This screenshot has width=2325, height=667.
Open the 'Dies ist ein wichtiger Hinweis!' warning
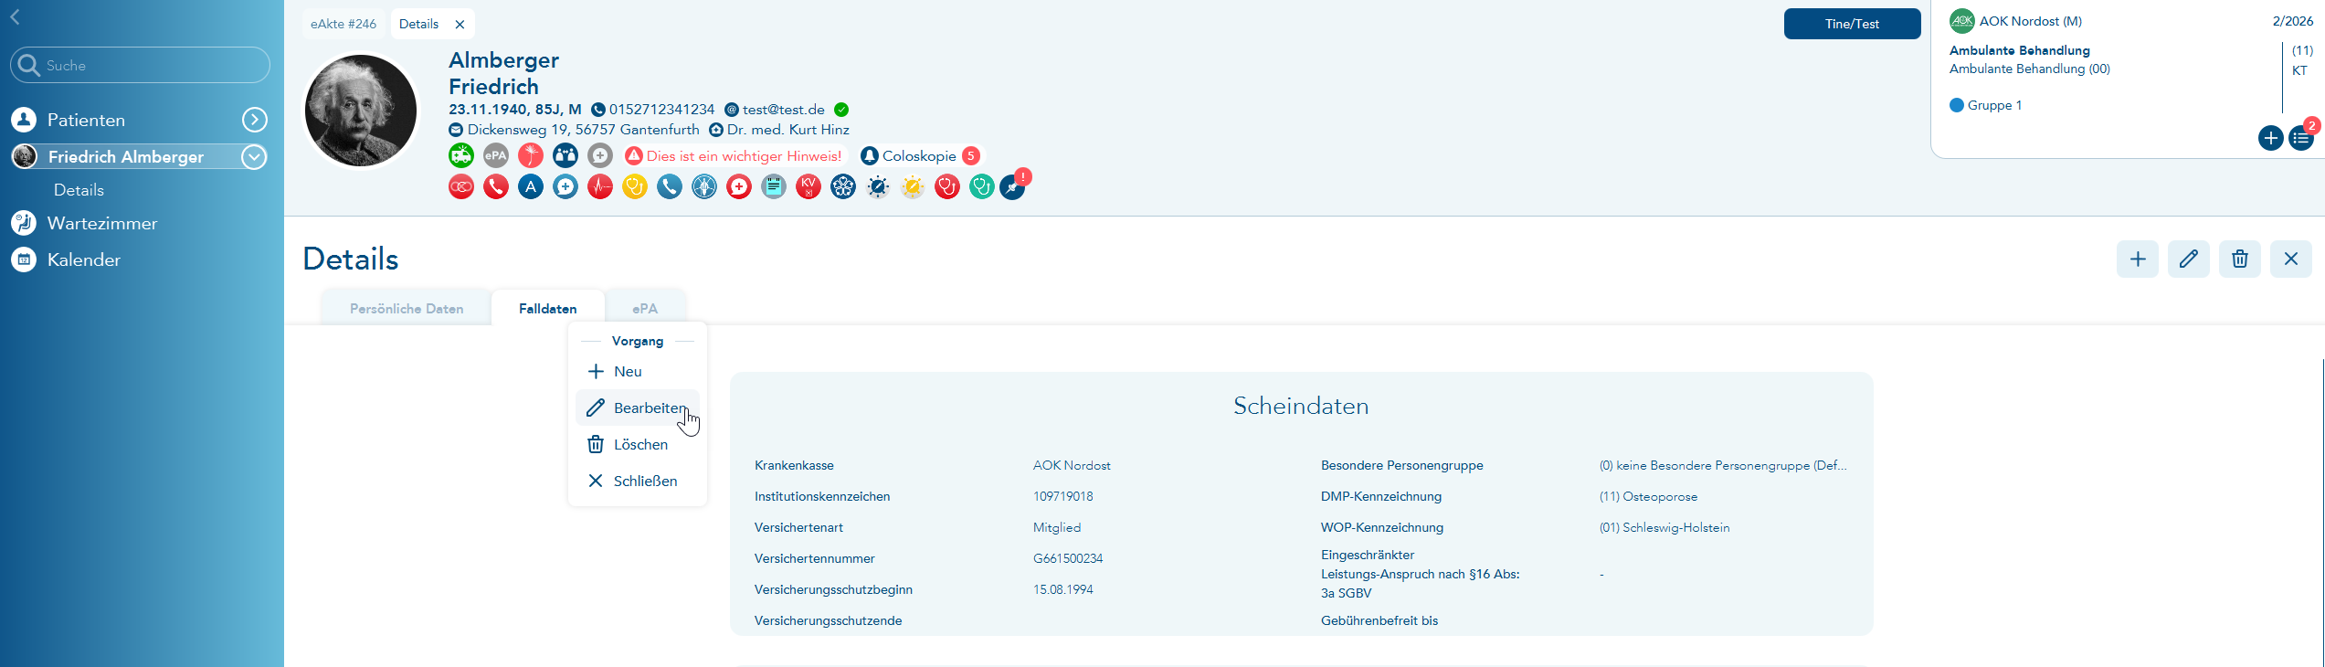(x=734, y=156)
